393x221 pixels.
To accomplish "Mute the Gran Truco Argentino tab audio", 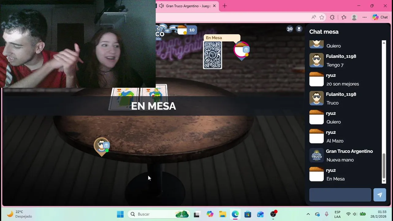I will 161,6.
